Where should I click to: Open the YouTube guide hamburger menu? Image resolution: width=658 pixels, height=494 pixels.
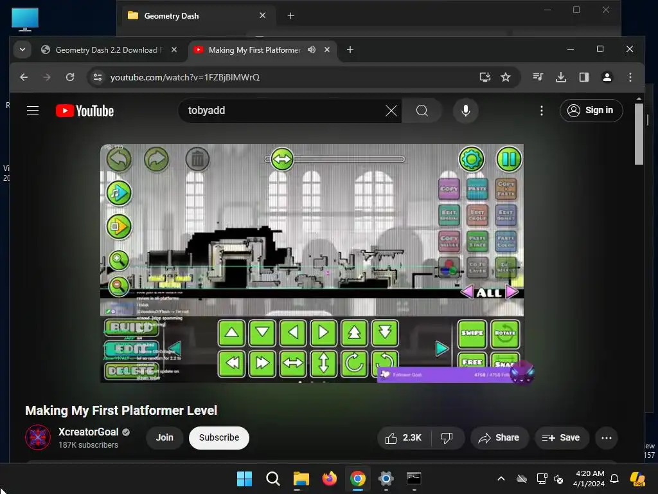(x=33, y=111)
